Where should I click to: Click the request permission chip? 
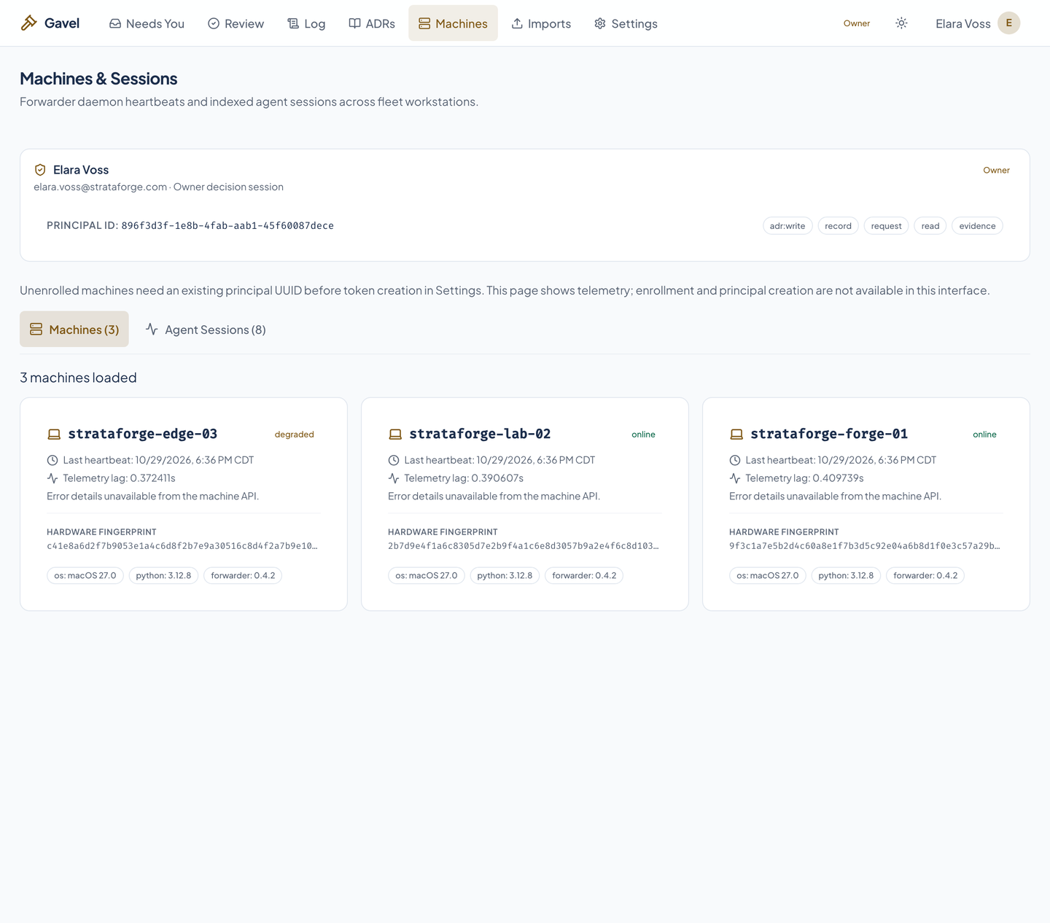coord(886,226)
